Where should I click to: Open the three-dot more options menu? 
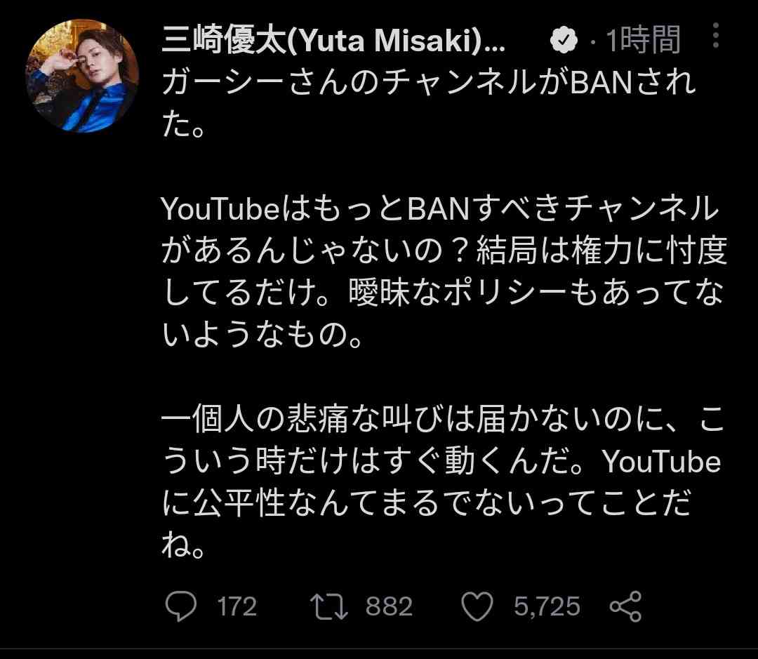pos(716,35)
